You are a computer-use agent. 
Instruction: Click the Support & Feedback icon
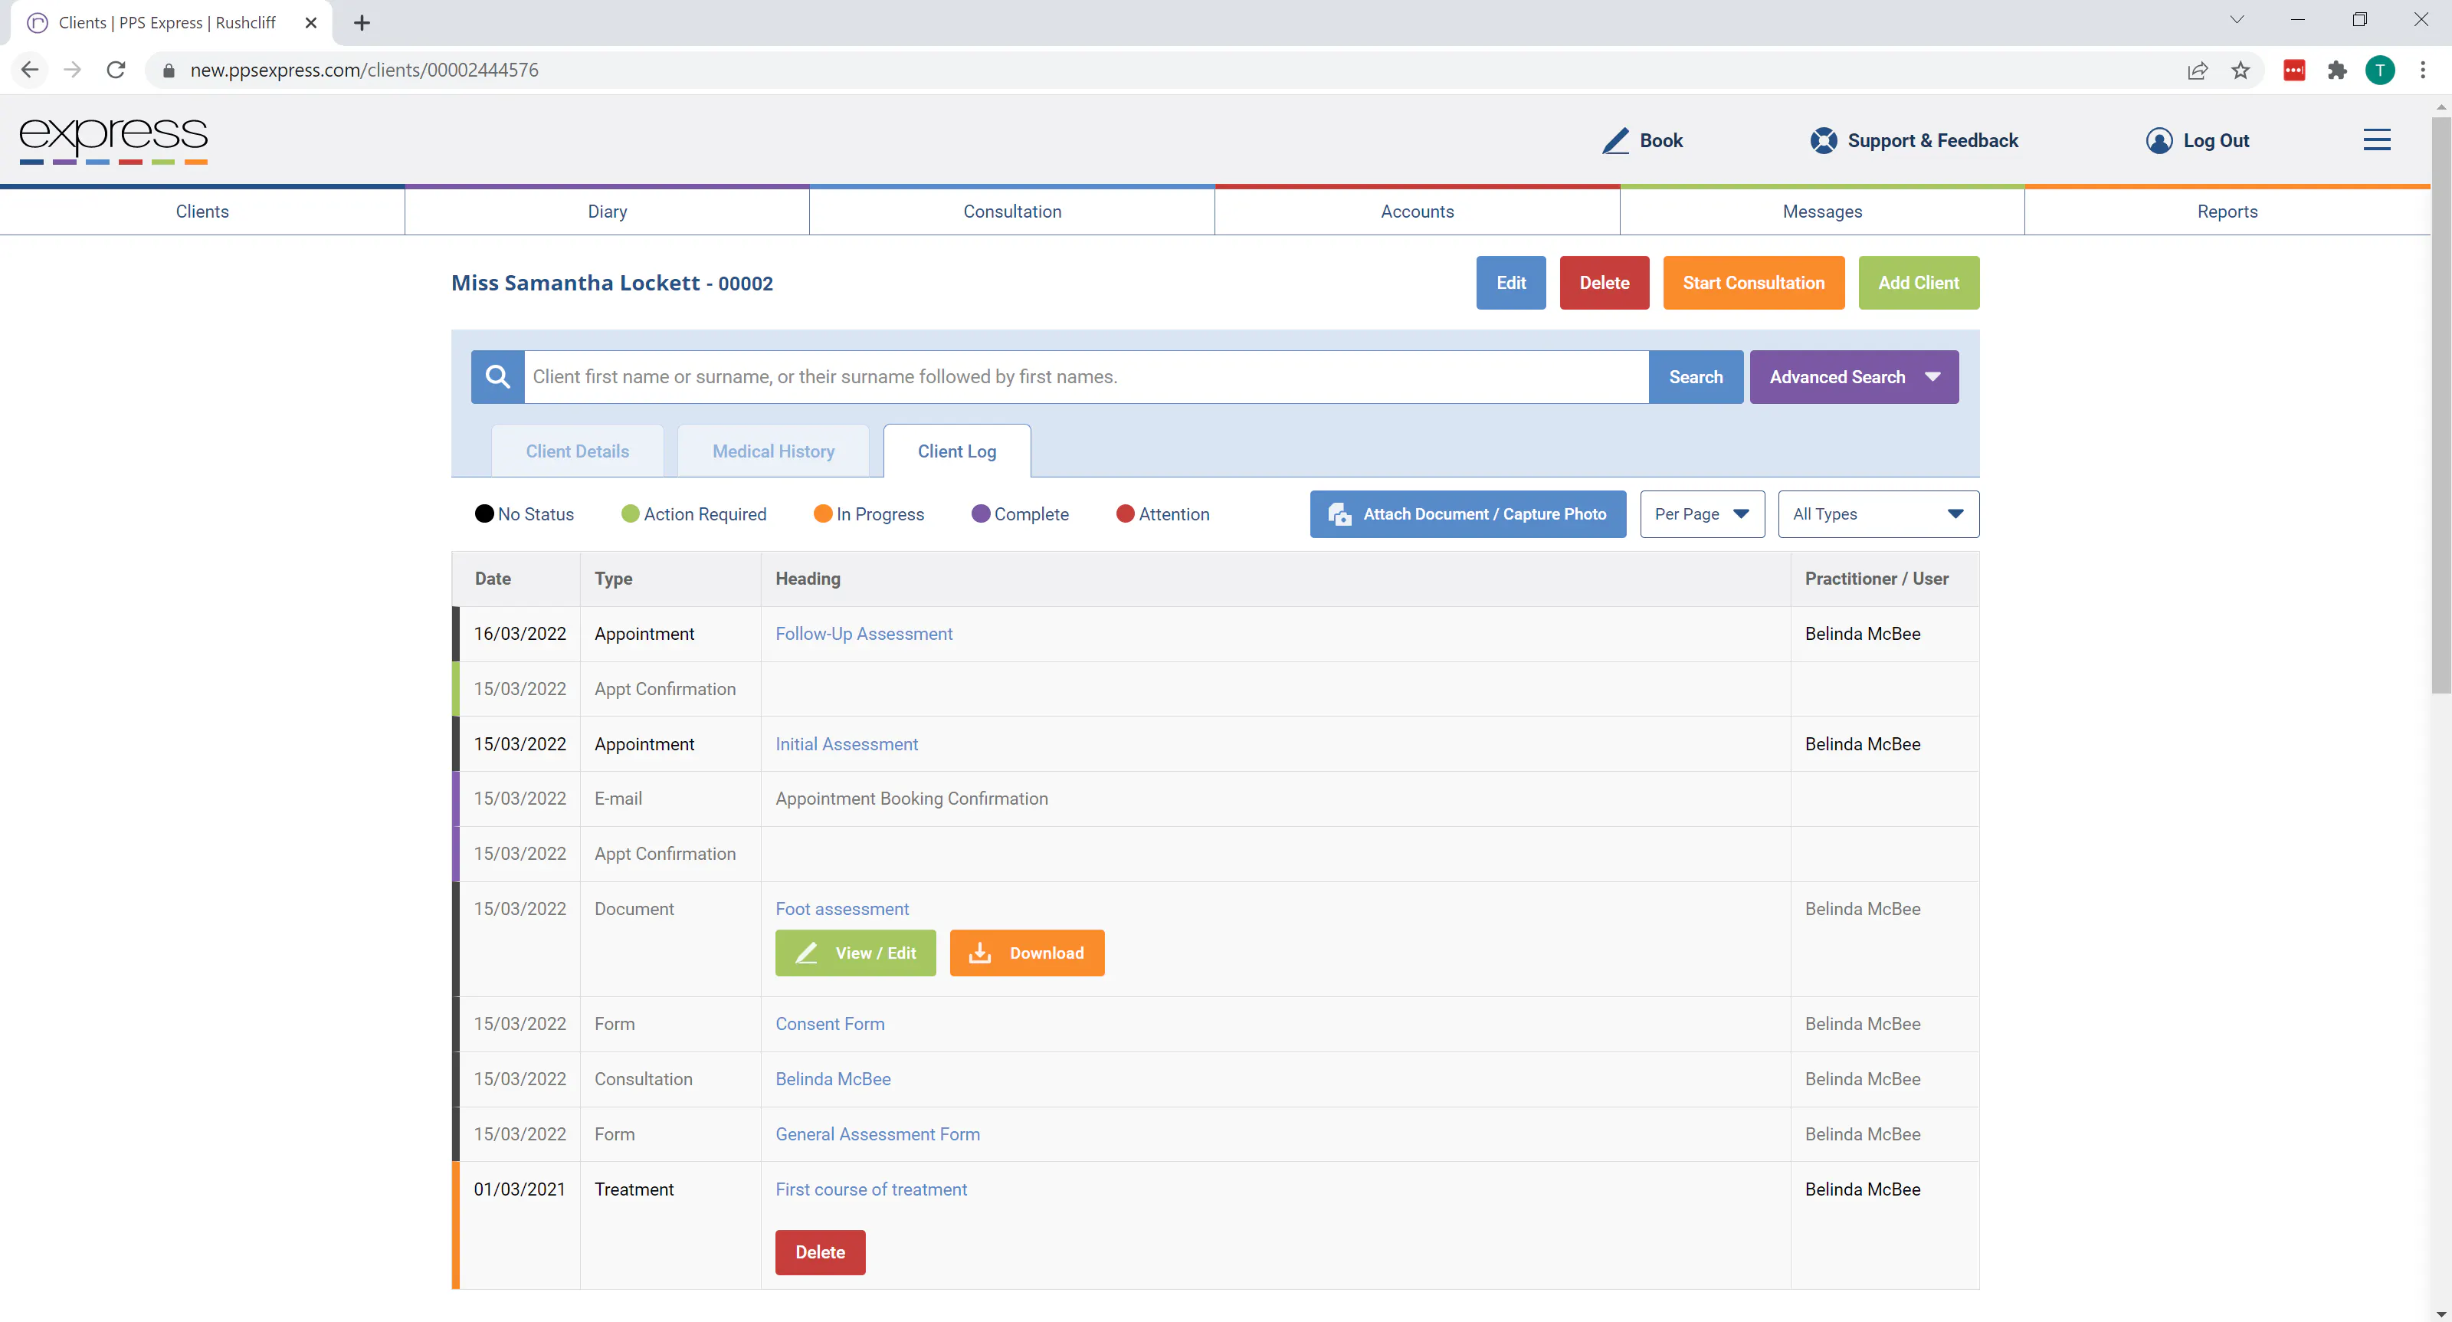coord(1824,139)
